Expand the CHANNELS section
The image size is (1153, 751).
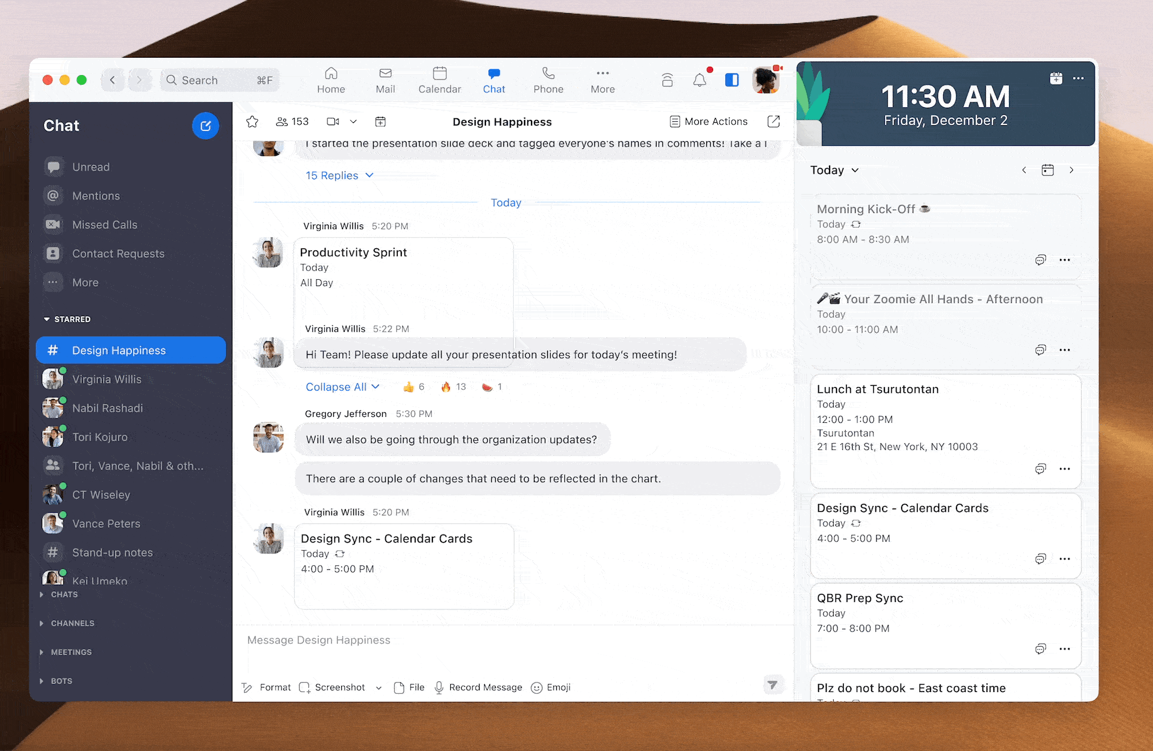(x=72, y=624)
